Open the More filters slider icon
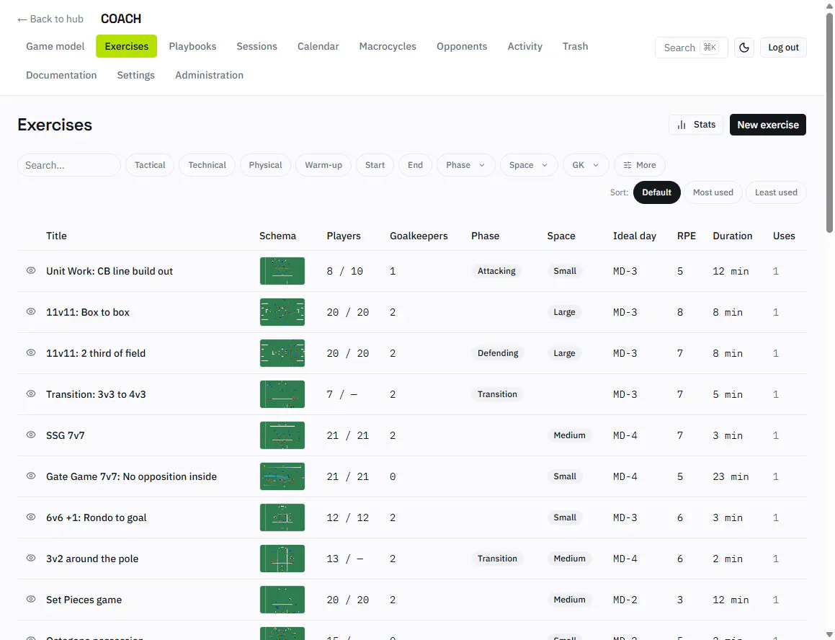Image resolution: width=835 pixels, height=640 pixels. tap(628, 165)
